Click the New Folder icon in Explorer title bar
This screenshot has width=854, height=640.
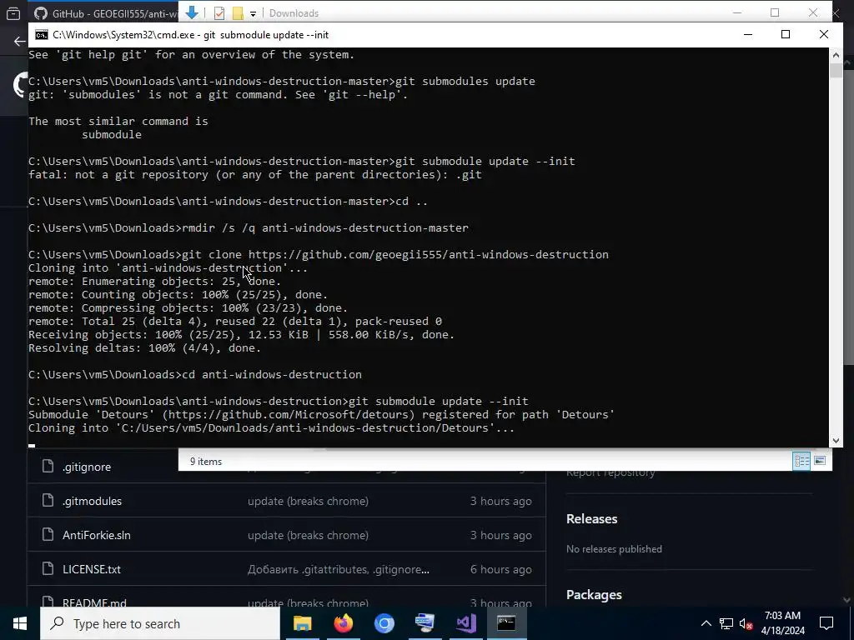click(x=238, y=13)
